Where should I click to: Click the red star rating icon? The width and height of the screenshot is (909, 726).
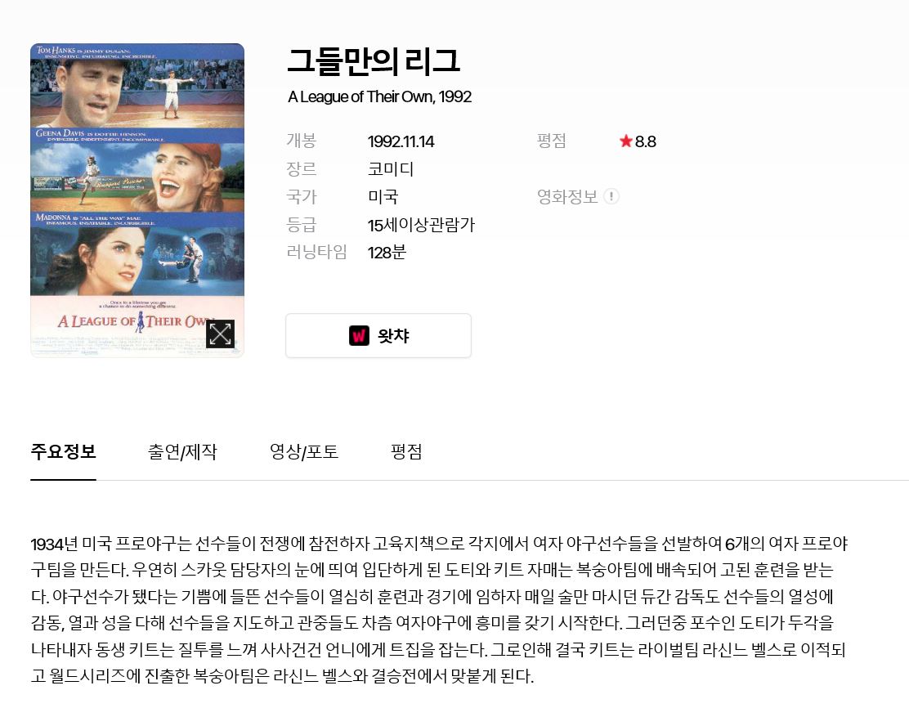[625, 141]
